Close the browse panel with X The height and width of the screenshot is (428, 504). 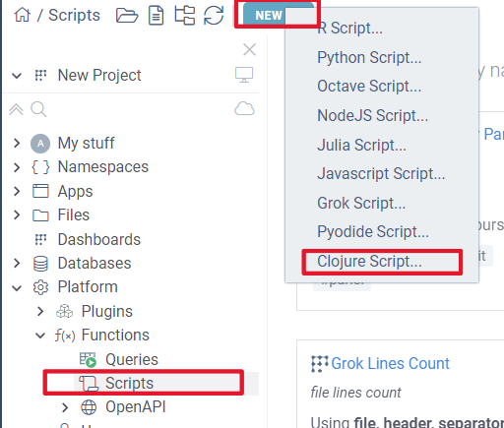tap(249, 49)
